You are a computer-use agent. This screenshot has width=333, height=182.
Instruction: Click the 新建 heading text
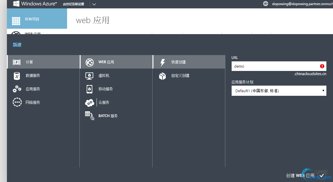coord(17,45)
